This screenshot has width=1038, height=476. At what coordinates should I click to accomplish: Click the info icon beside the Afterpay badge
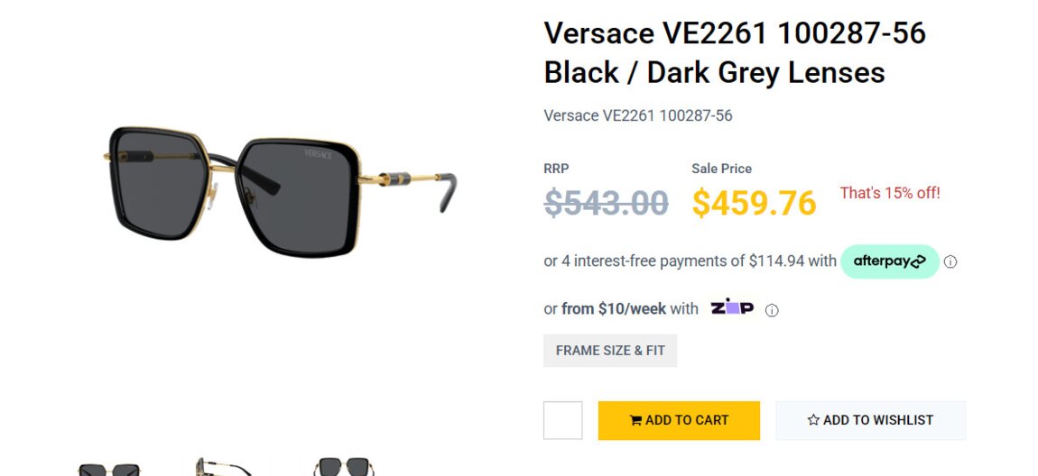point(950,262)
